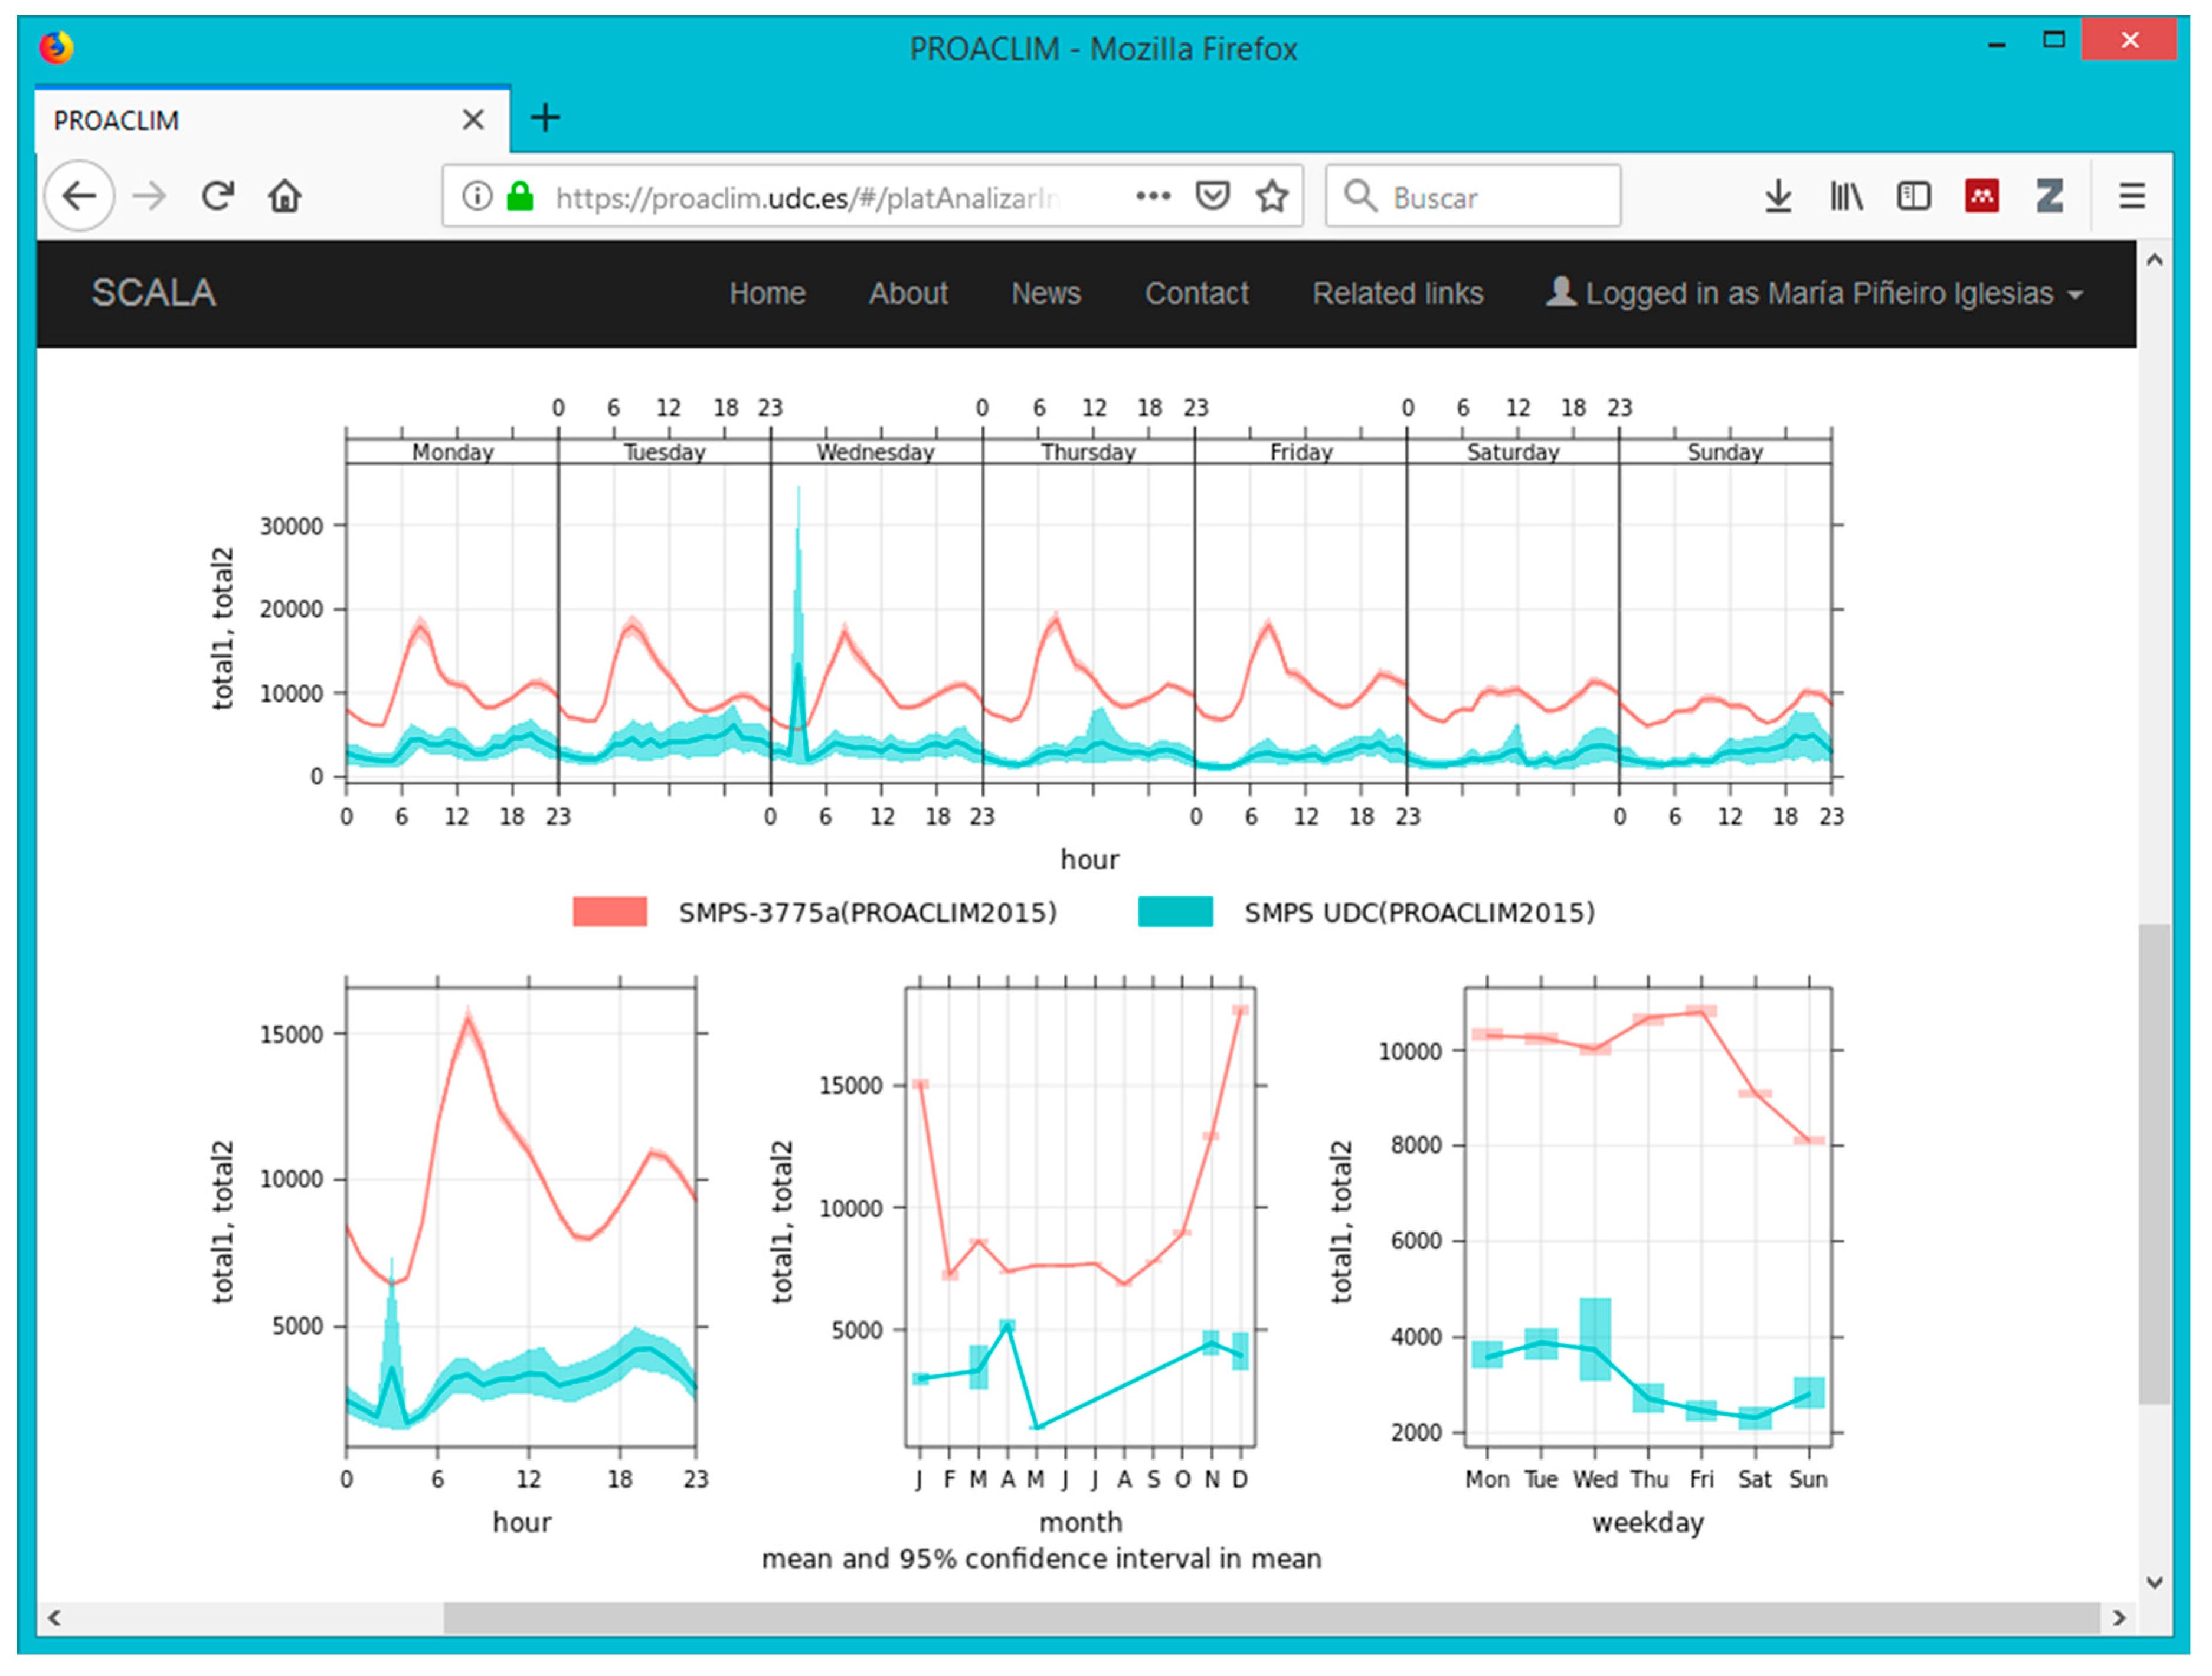Open Firefox Library bookshelf icon
The image size is (2212, 1676).
coord(1845,196)
